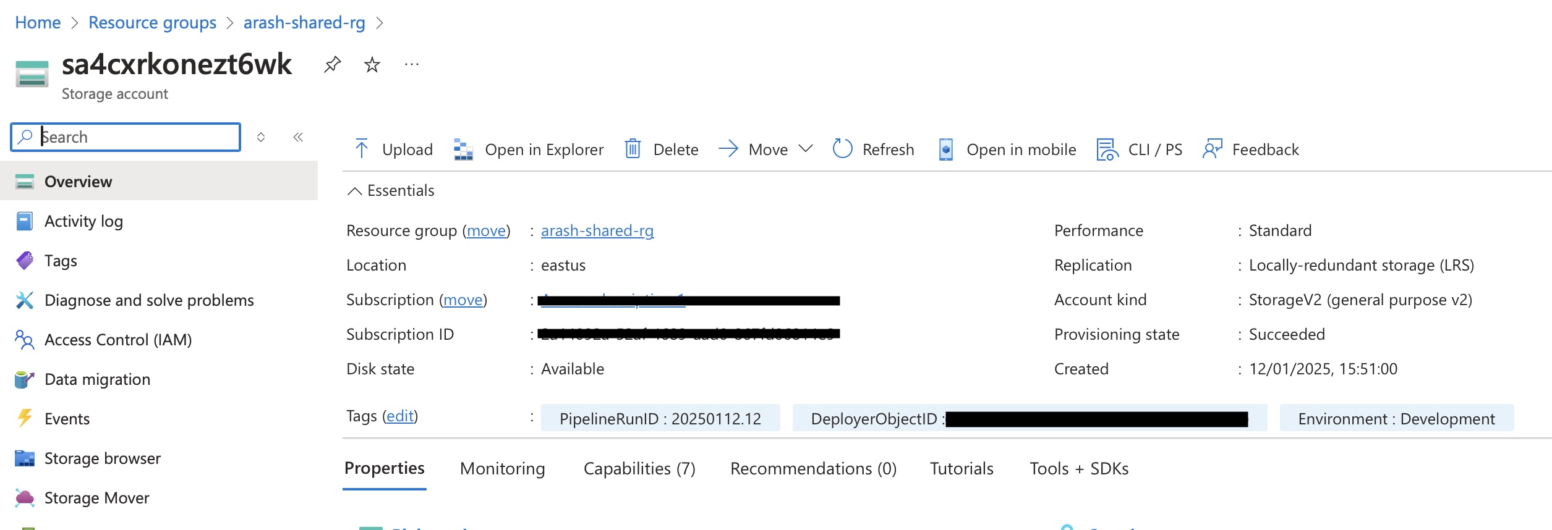
Task: Edit the tags via edit link
Action: [400, 416]
